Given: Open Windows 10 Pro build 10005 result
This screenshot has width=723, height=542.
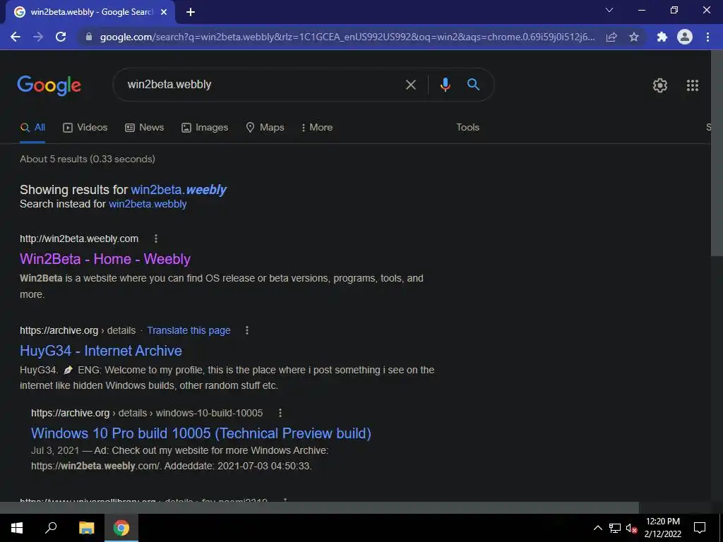Looking at the screenshot, I should click(x=201, y=433).
